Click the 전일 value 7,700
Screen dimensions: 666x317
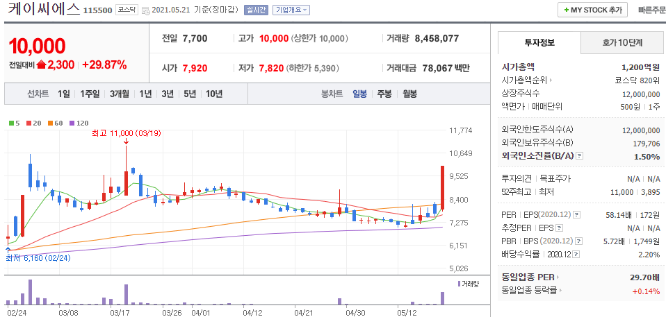(195, 39)
